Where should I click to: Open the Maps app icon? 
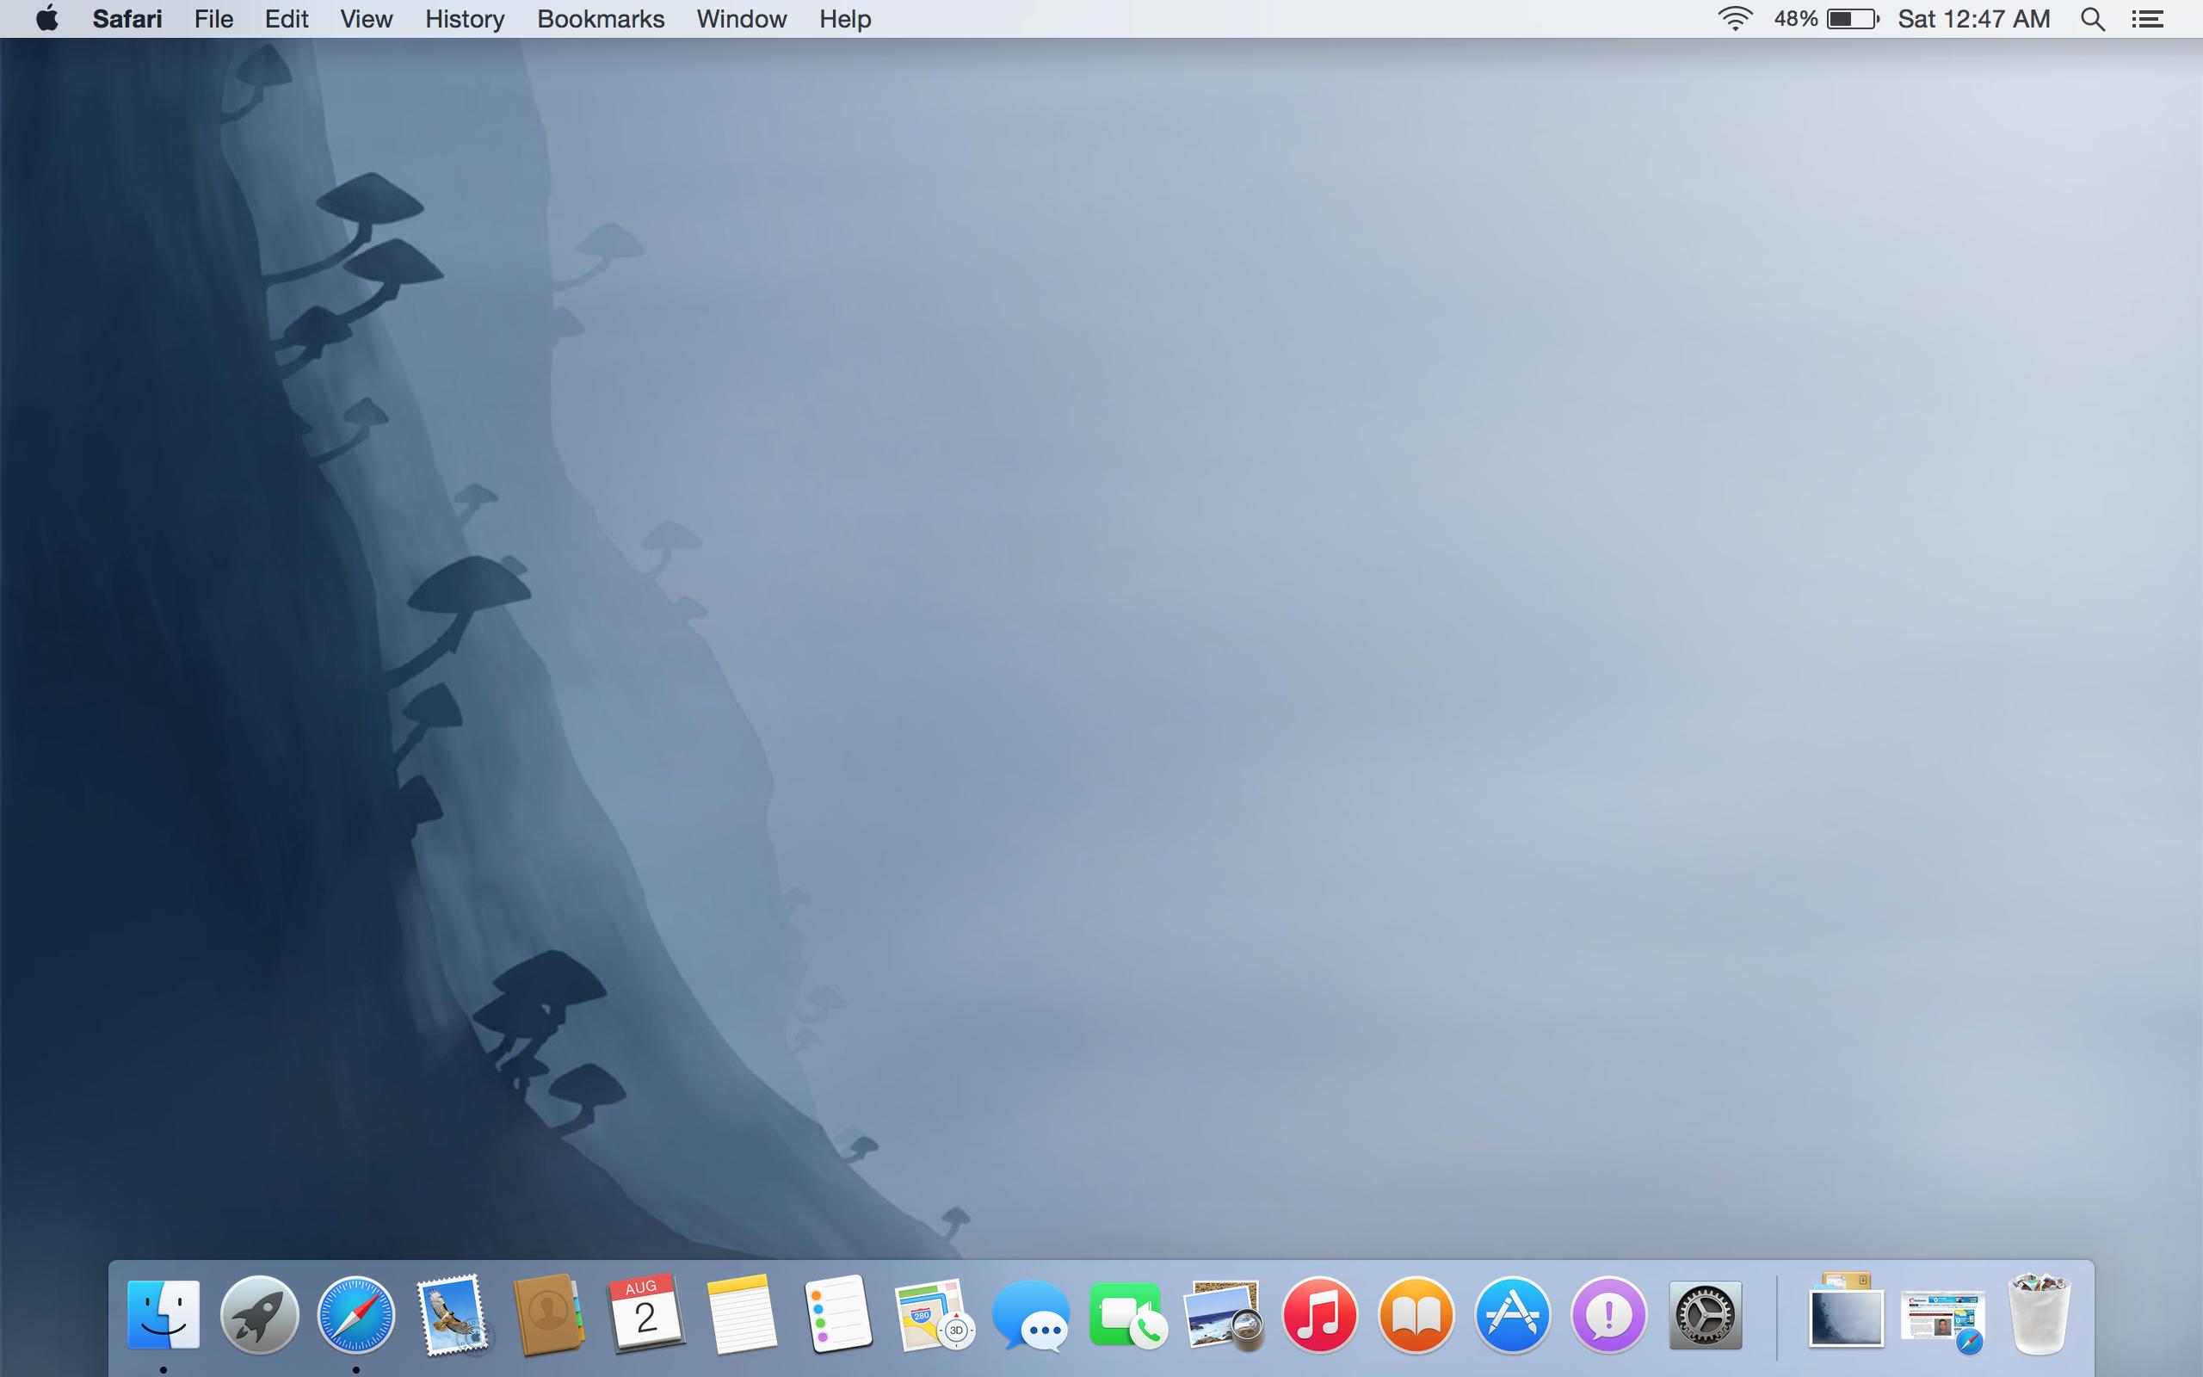coord(934,1314)
